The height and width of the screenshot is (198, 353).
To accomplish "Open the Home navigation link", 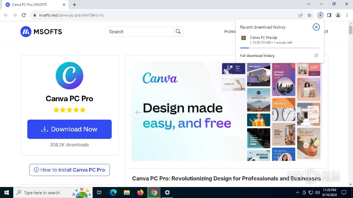I will (x=230, y=31).
